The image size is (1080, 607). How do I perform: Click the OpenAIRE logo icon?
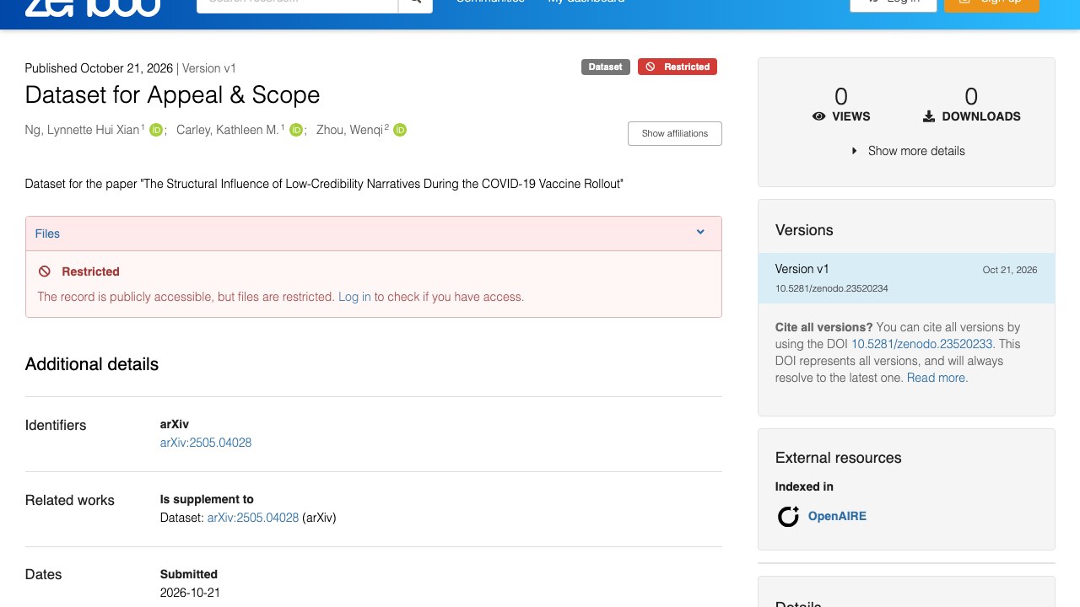(x=788, y=516)
